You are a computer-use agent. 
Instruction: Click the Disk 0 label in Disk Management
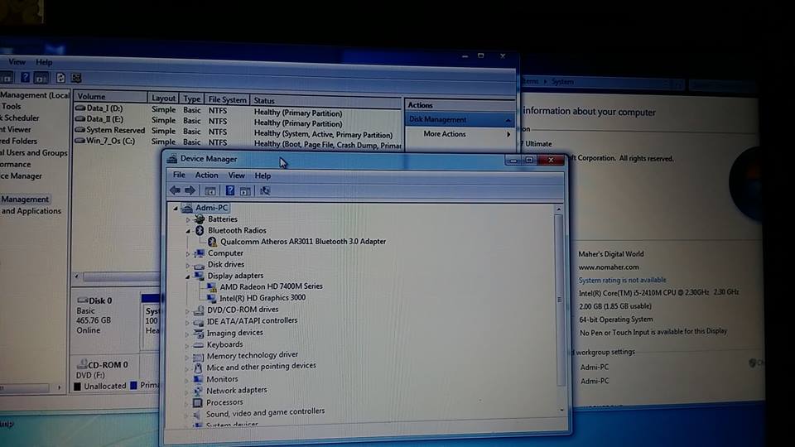100,300
